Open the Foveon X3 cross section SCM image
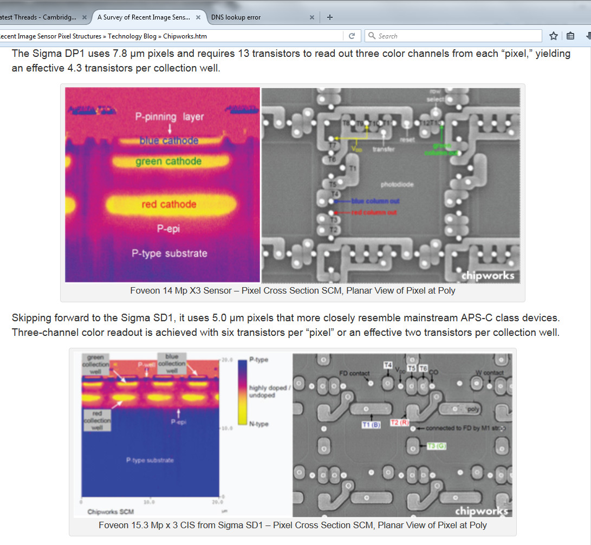The width and height of the screenshot is (591, 545). pyautogui.click(x=163, y=185)
